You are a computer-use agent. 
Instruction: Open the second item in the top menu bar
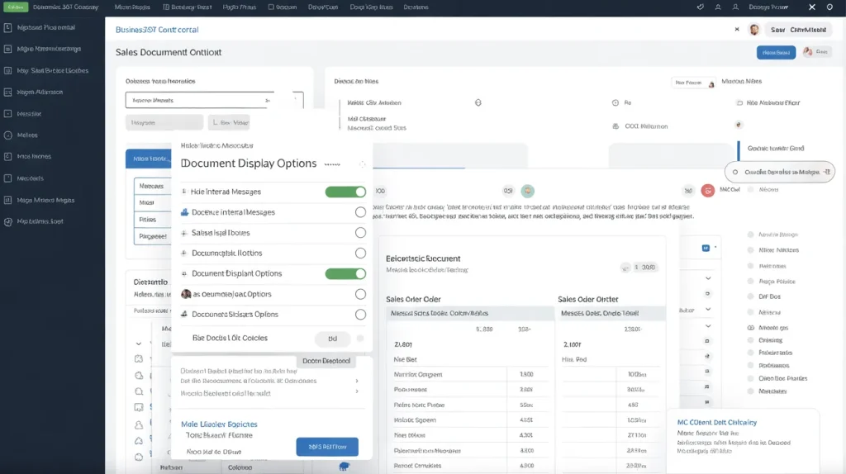coord(188,7)
